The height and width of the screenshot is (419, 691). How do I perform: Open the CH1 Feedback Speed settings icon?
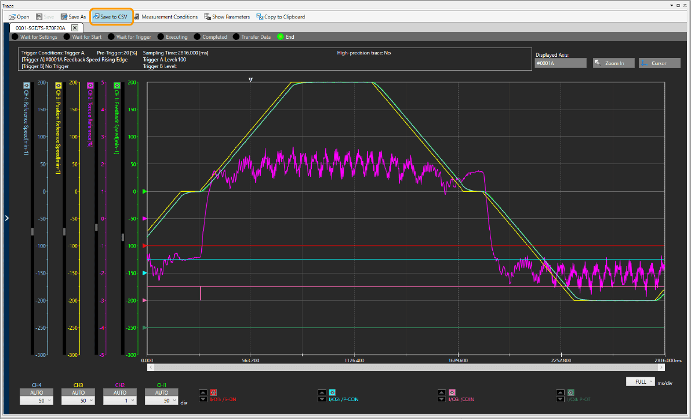pos(117,85)
